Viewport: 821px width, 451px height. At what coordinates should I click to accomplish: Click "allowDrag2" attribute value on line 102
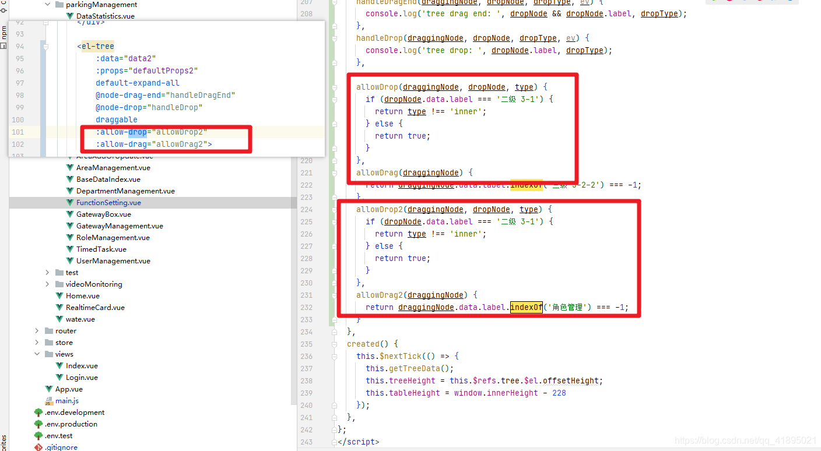coord(180,144)
